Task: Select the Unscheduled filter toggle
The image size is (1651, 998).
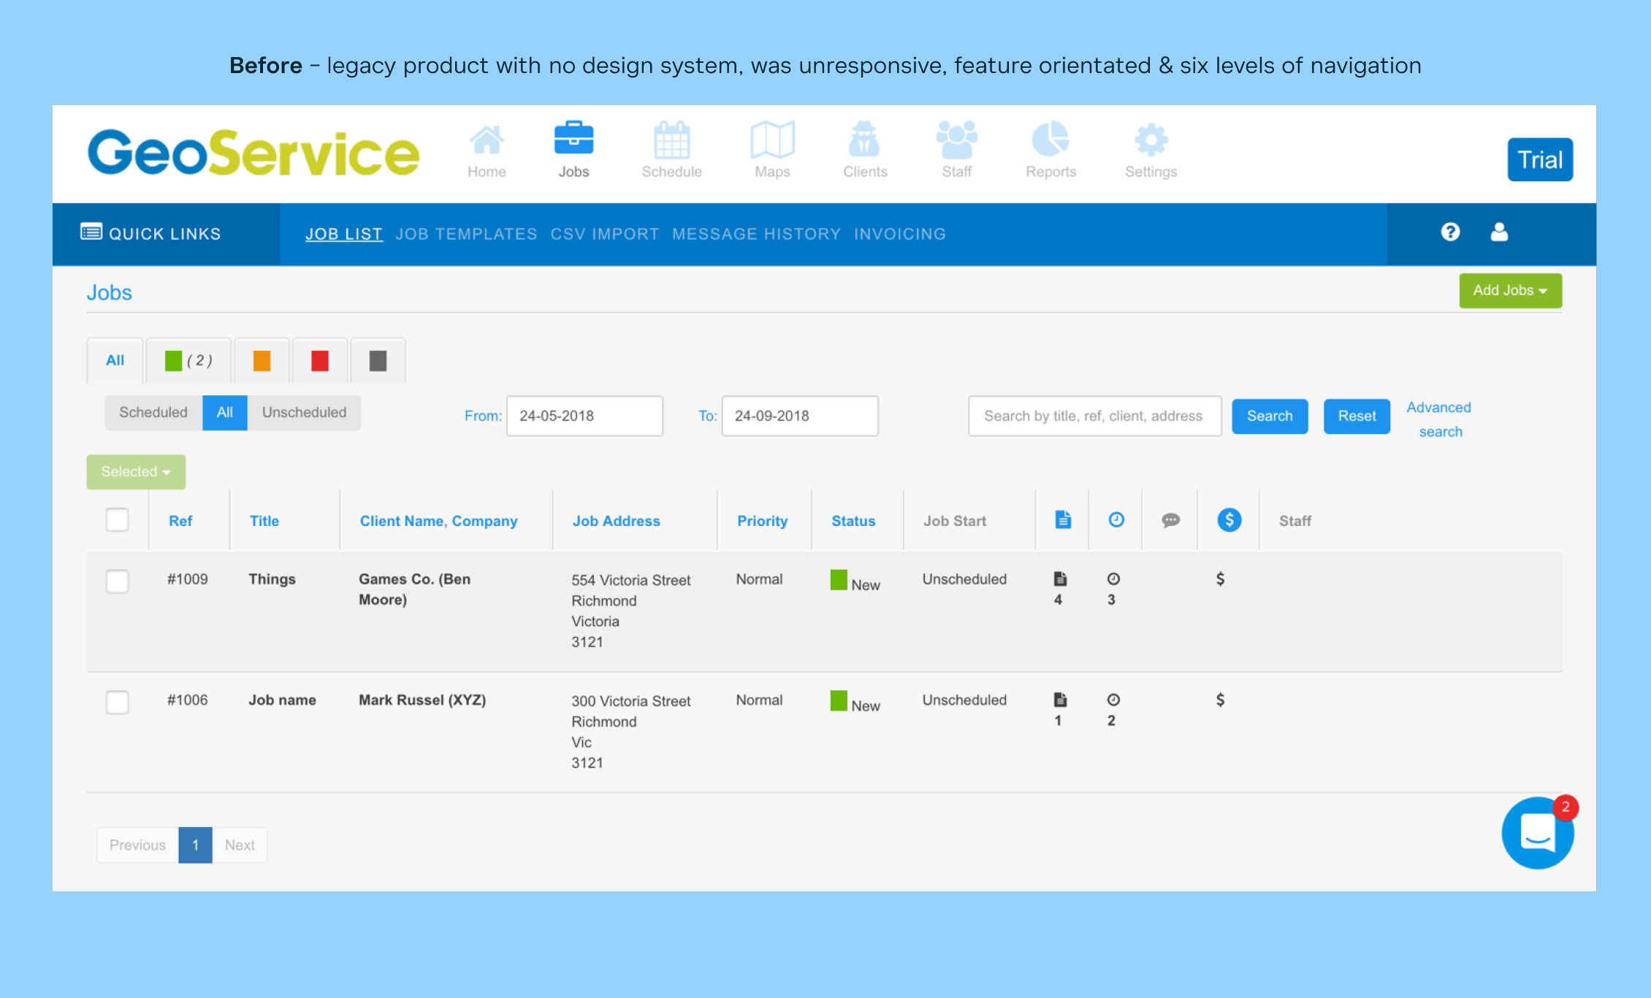Action: [x=304, y=413]
